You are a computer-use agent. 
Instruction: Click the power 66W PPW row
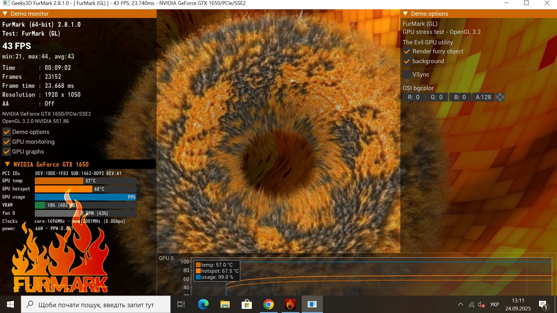pos(38,228)
